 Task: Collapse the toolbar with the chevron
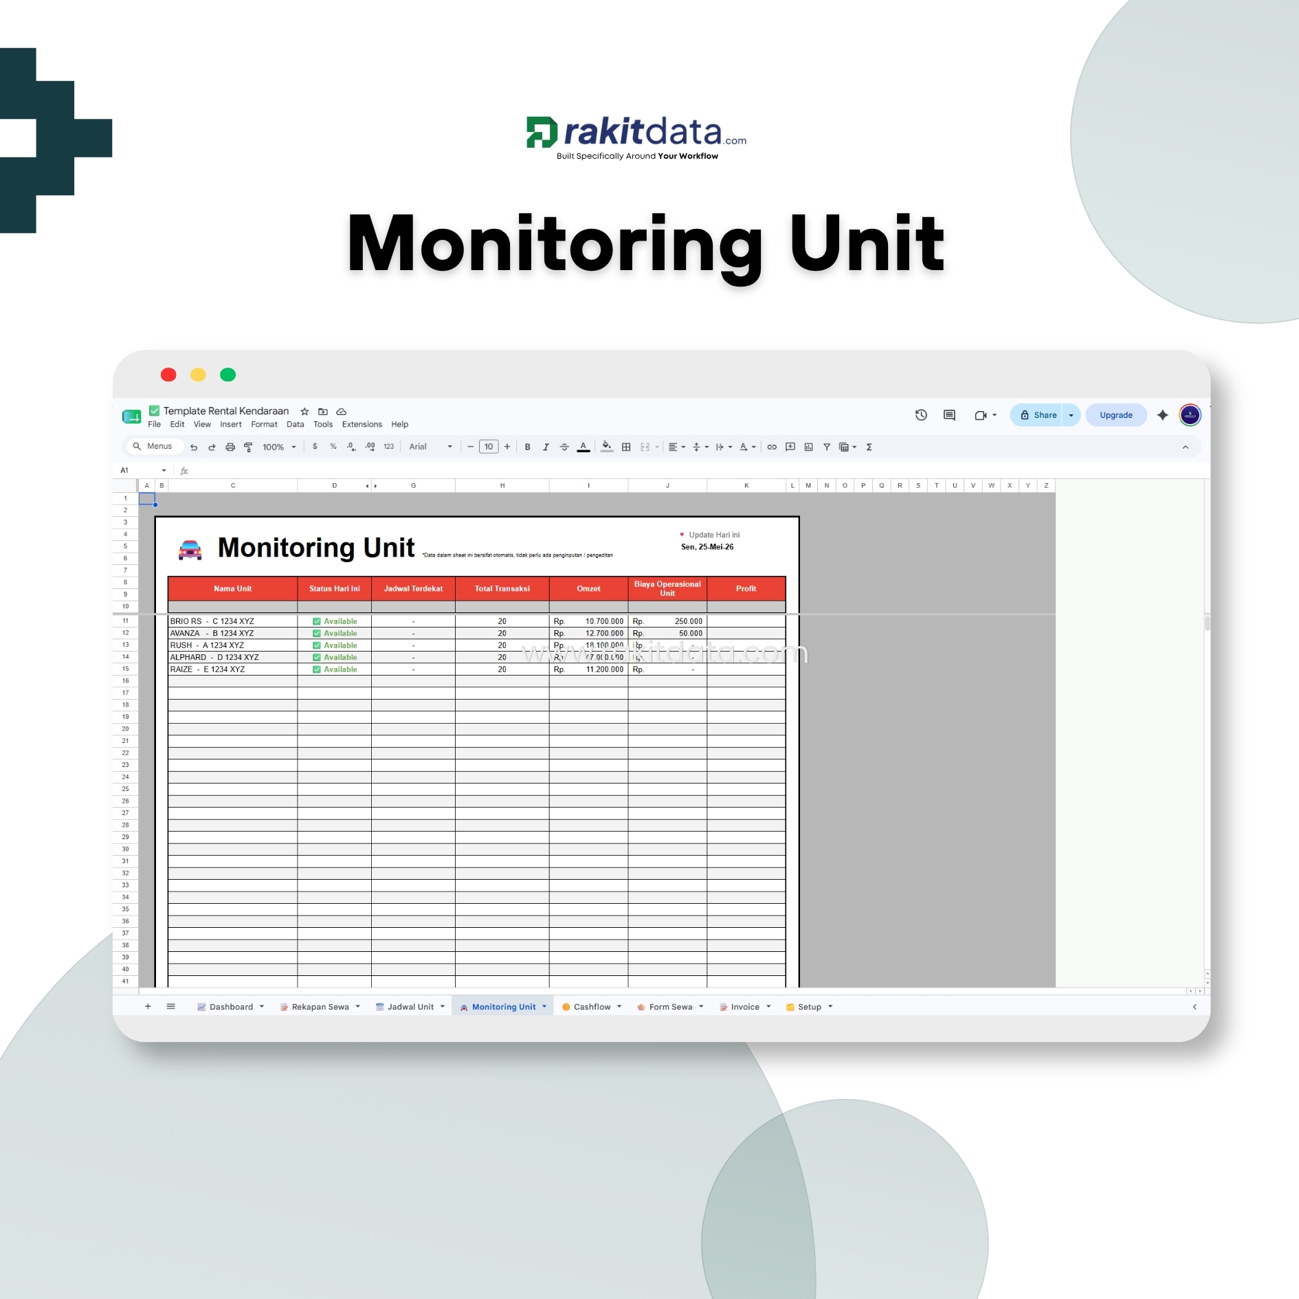[x=1185, y=447]
